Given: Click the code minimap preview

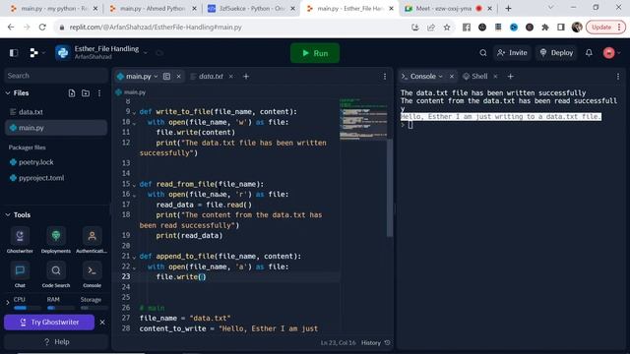Looking at the screenshot, I should (x=363, y=119).
